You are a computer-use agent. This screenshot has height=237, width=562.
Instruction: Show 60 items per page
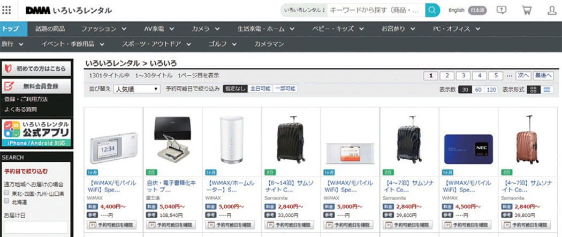(478, 90)
